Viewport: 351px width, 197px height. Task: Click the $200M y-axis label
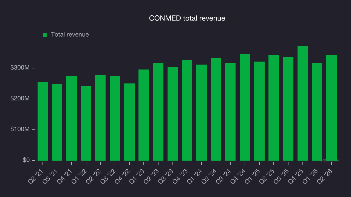pos(20,99)
